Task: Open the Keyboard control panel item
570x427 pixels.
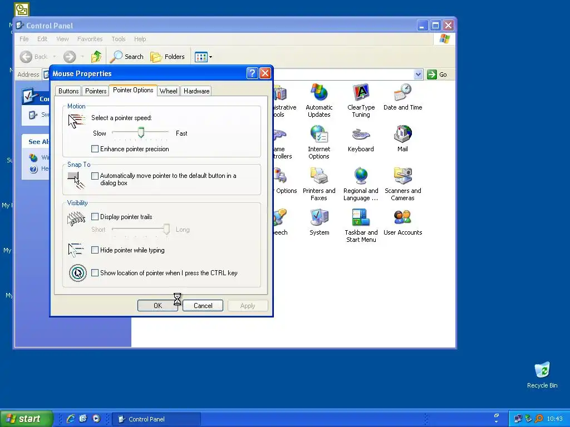Action: 361,138
